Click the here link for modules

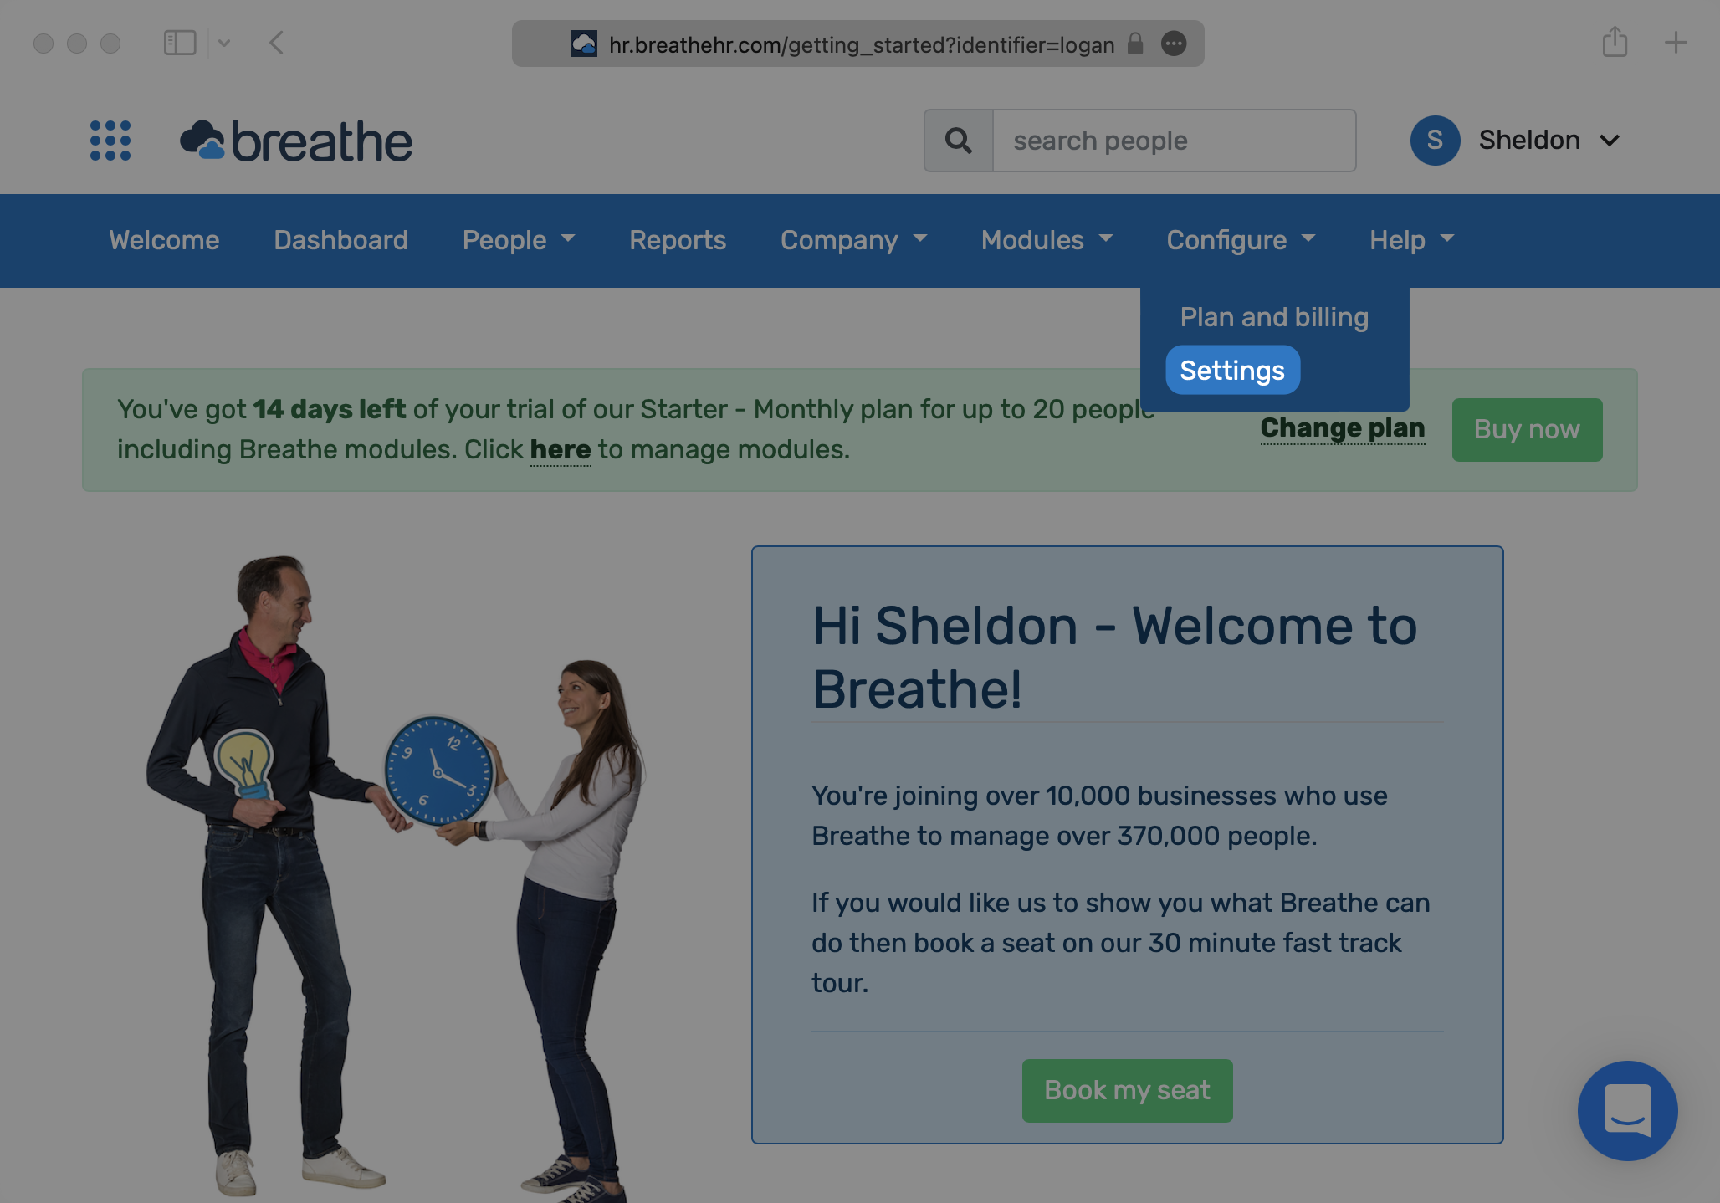(560, 450)
